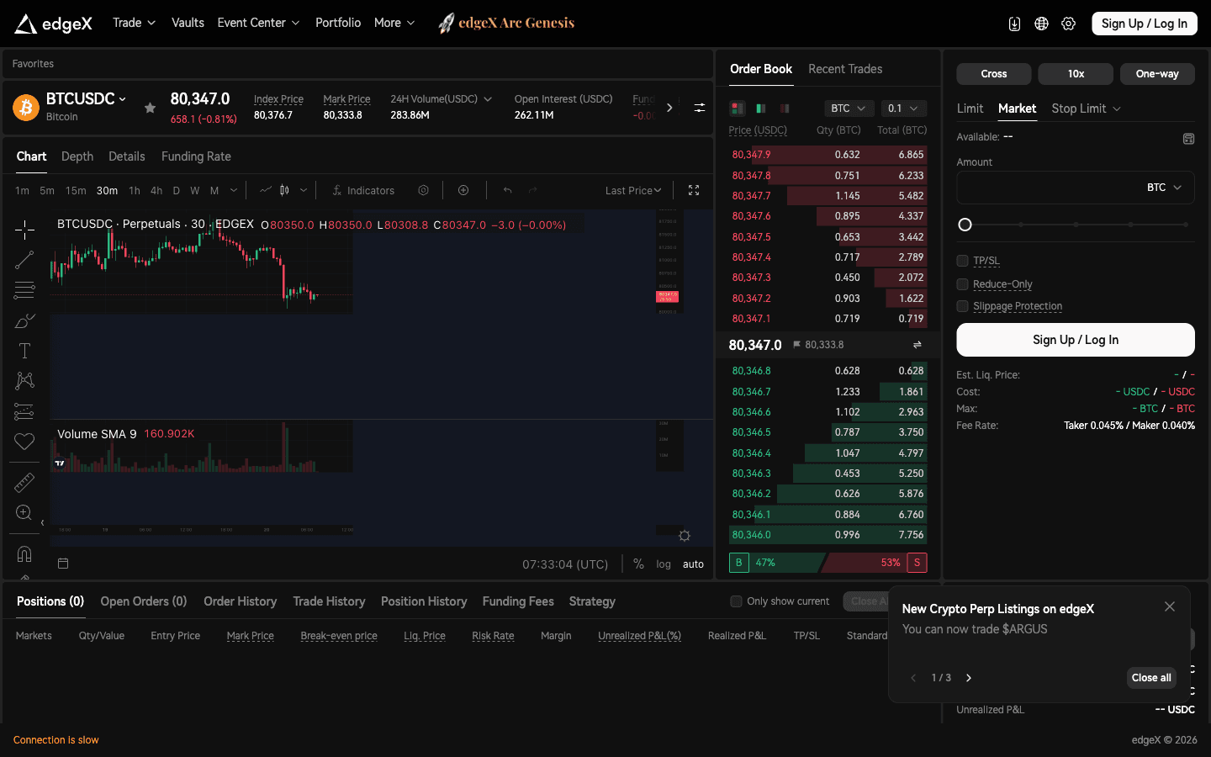Dismiss notifications with Close all
Viewport: 1211px width, 757px height.
point(1151,678)
